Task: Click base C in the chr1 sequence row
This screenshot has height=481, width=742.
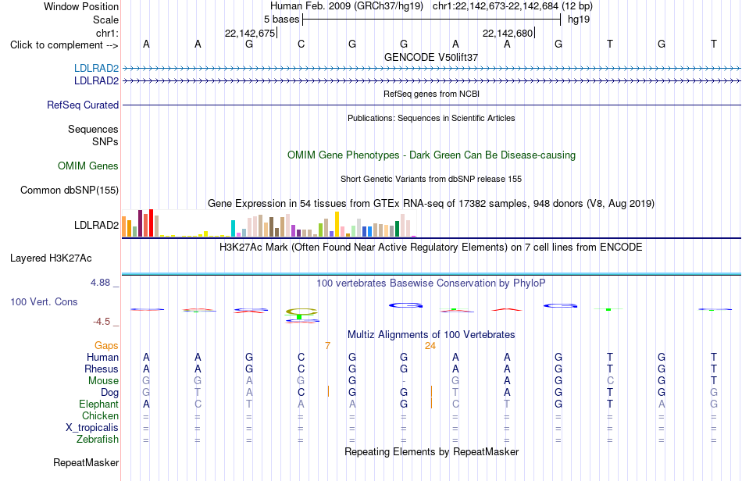Action: pos(301,45)
